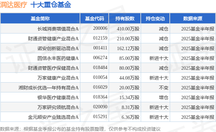This screenshot has width=216, height=132.
Task: Select the 数据来源 column header
Action: (x=193, y=19)
